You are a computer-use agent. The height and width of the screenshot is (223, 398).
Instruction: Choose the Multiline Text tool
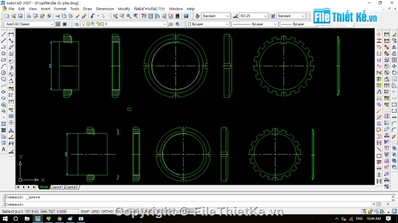3,149
